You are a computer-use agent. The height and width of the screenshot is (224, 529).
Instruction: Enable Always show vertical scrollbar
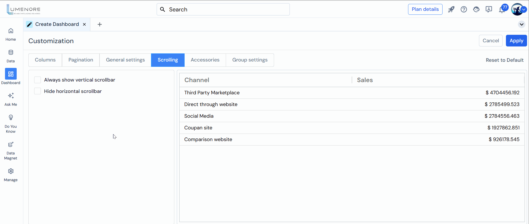point(38,80)
